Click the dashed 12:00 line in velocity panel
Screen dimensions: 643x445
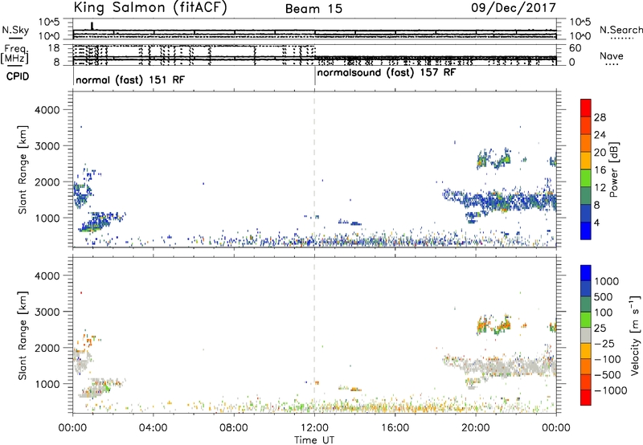pos(314,335)
